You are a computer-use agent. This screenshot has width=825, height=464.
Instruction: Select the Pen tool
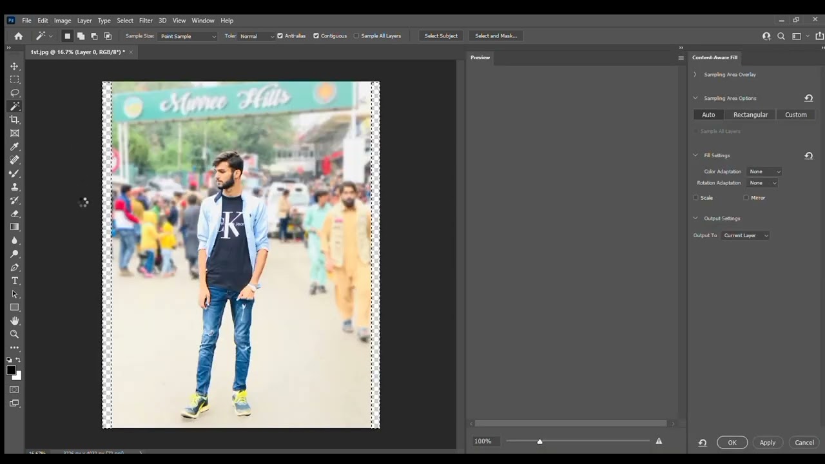click(x=14, y=267)
